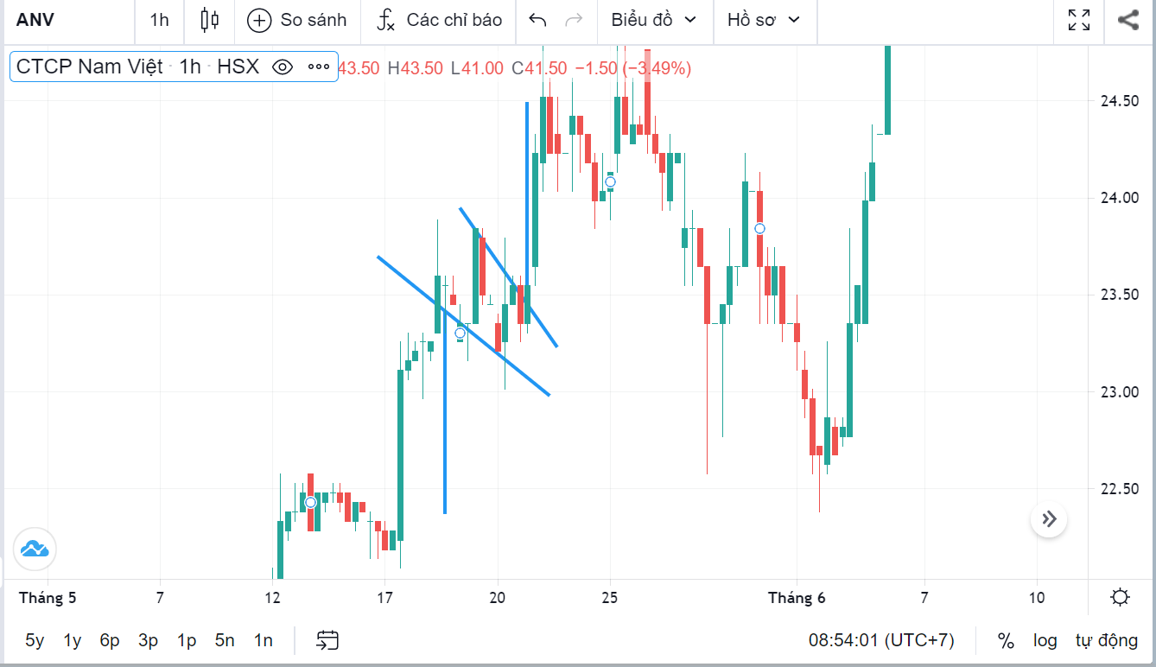Enter fullscreen chart mode
The image size is (1156, 667).
(x=1079, y=20)
